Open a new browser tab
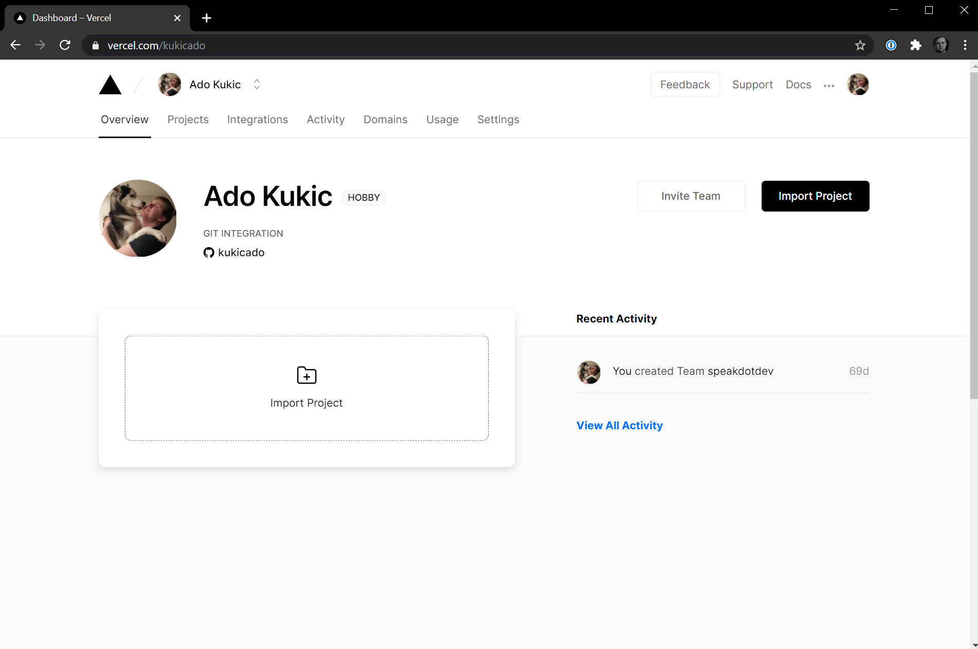This screenshot has height=649, width=978. point(207,18)
